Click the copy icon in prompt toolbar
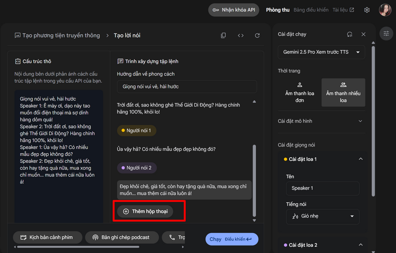396x253 pixels. [x=223, y=35]
